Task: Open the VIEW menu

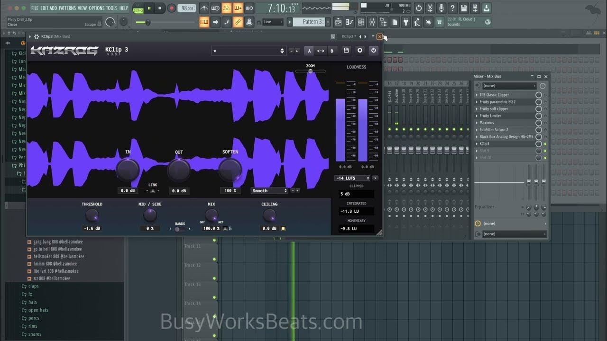Action: (83, 8)
